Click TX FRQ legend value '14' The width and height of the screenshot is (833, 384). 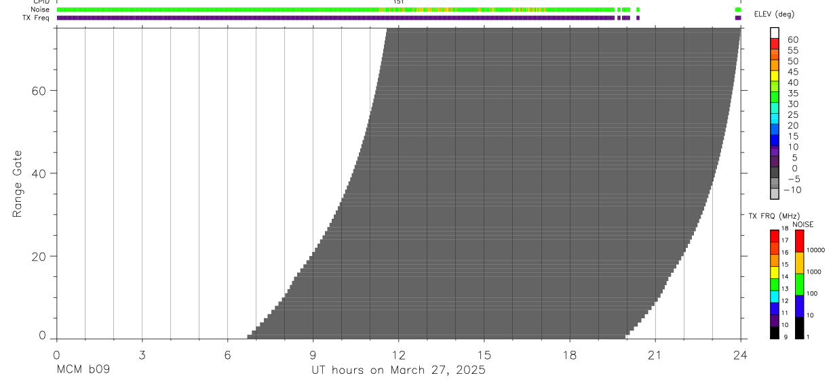pos(784,276)
